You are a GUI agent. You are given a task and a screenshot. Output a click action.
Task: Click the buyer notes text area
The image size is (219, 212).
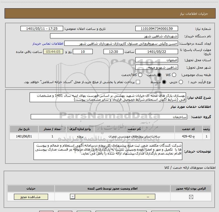(108, 151)
